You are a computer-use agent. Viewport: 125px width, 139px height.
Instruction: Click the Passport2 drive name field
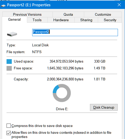75,32
